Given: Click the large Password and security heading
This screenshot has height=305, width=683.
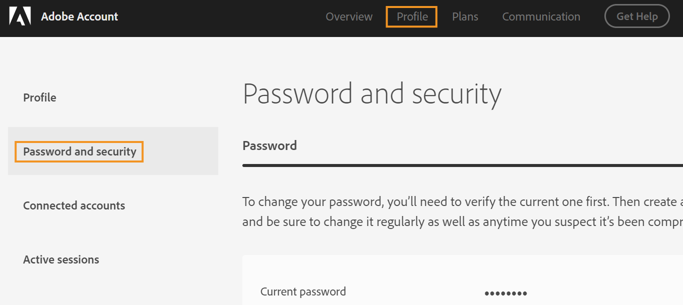Looking at the screenshot, I should point(372,93).
